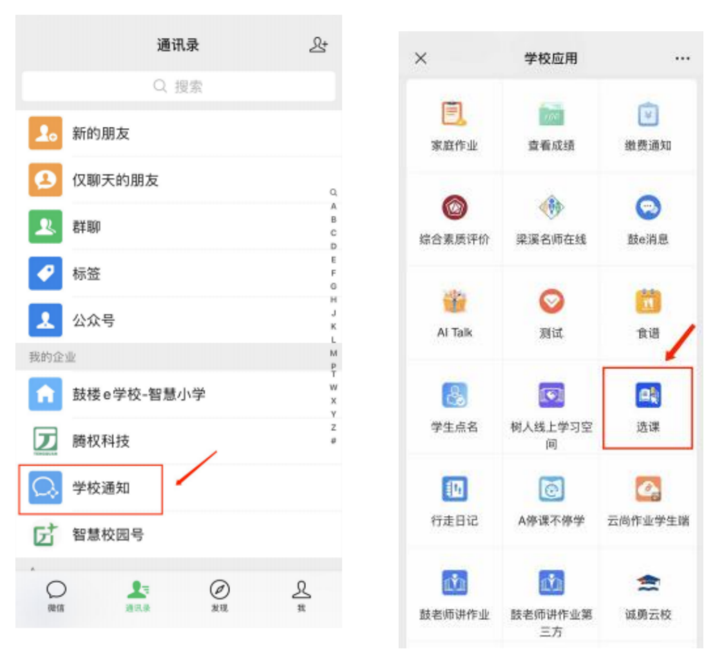Open 食谱 menu app
The image size is (715, 660).
tap(647, 314)
